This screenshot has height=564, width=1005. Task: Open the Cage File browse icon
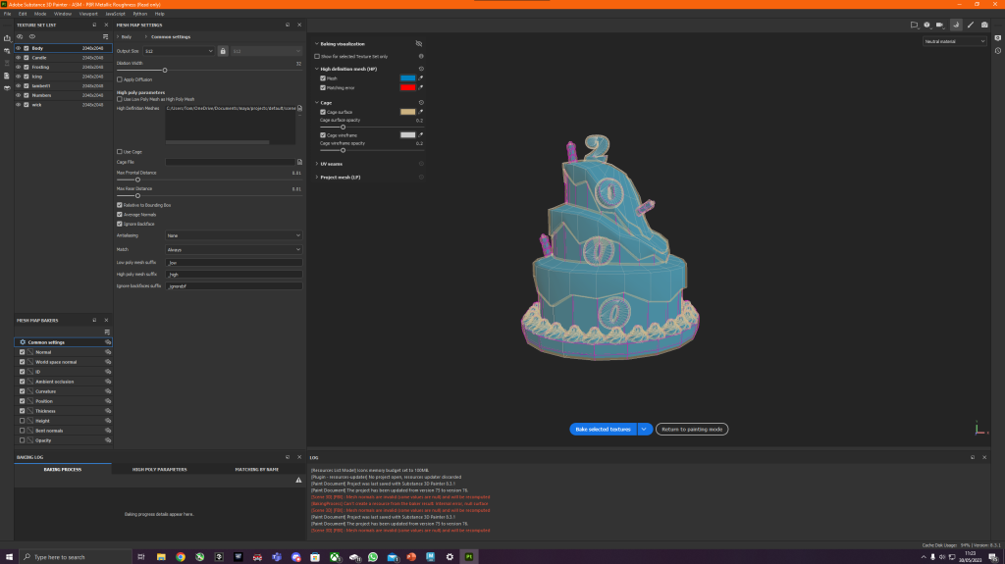click(x=298, y=162)
